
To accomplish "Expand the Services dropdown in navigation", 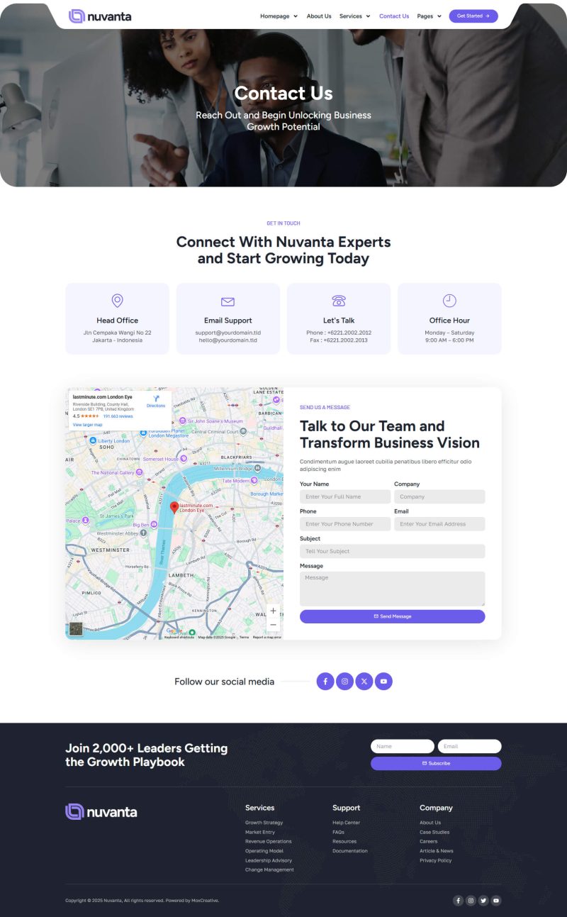I will pos(354,16).
